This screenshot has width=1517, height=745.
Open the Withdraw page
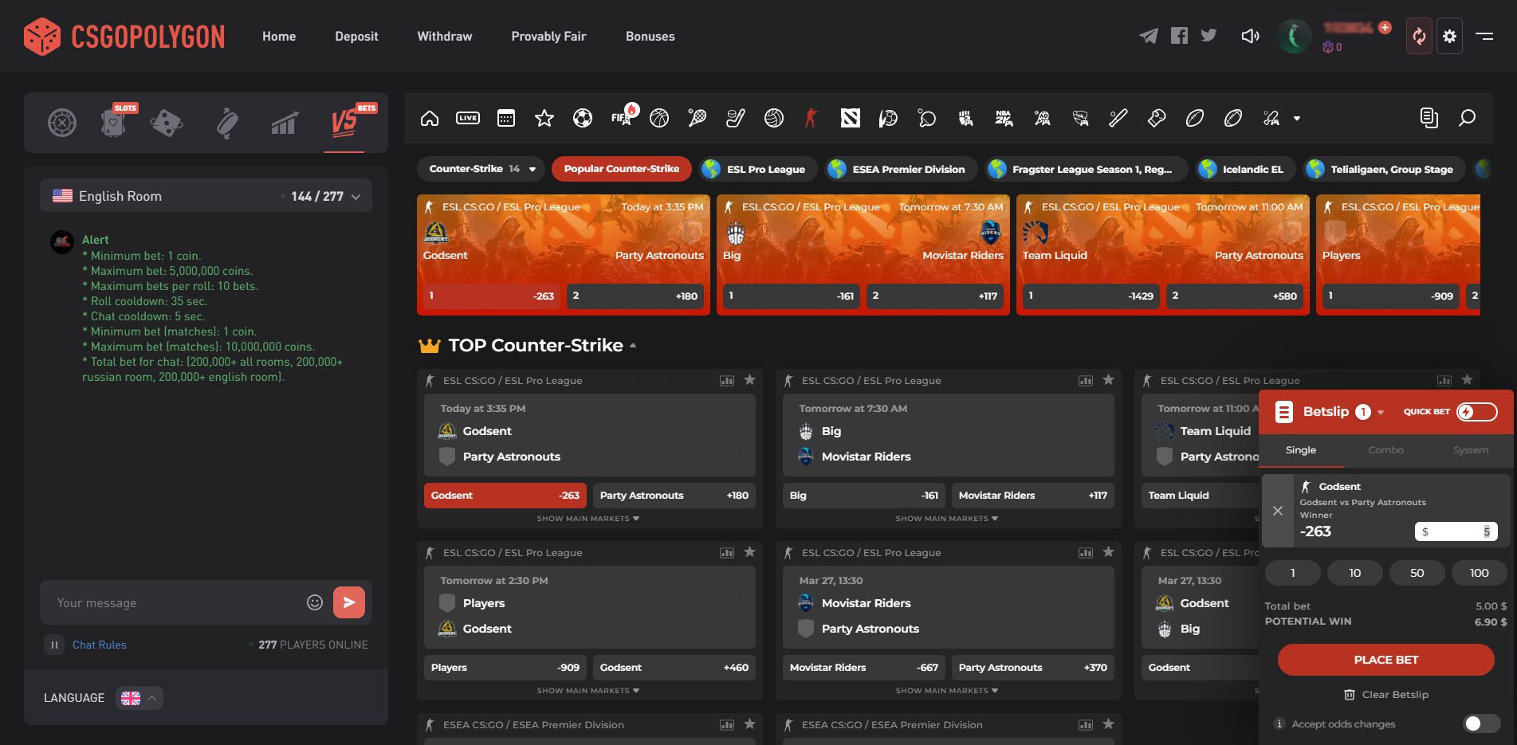pyautogui.click(x=445, y=36)
